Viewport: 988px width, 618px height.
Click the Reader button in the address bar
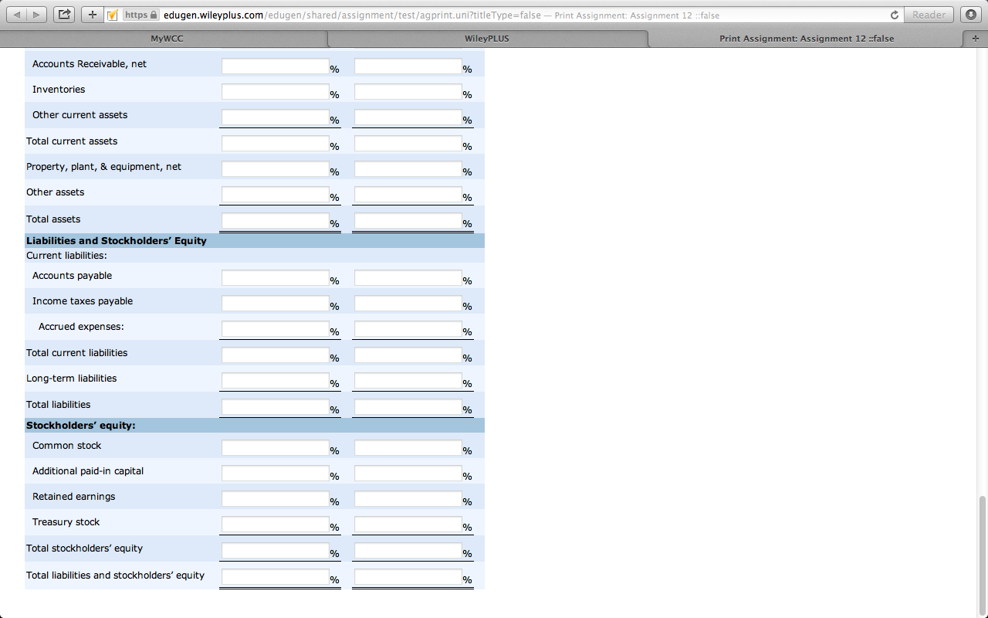[x=929, y=15]
